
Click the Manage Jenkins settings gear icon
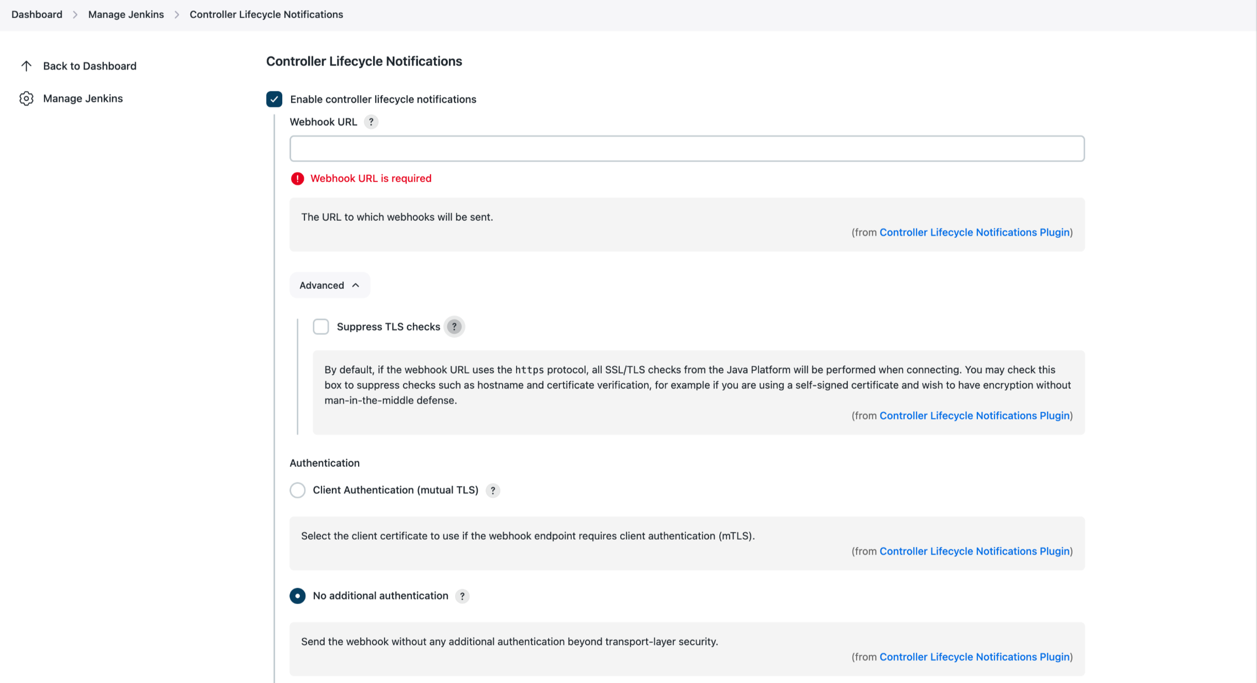coord(26,99)
